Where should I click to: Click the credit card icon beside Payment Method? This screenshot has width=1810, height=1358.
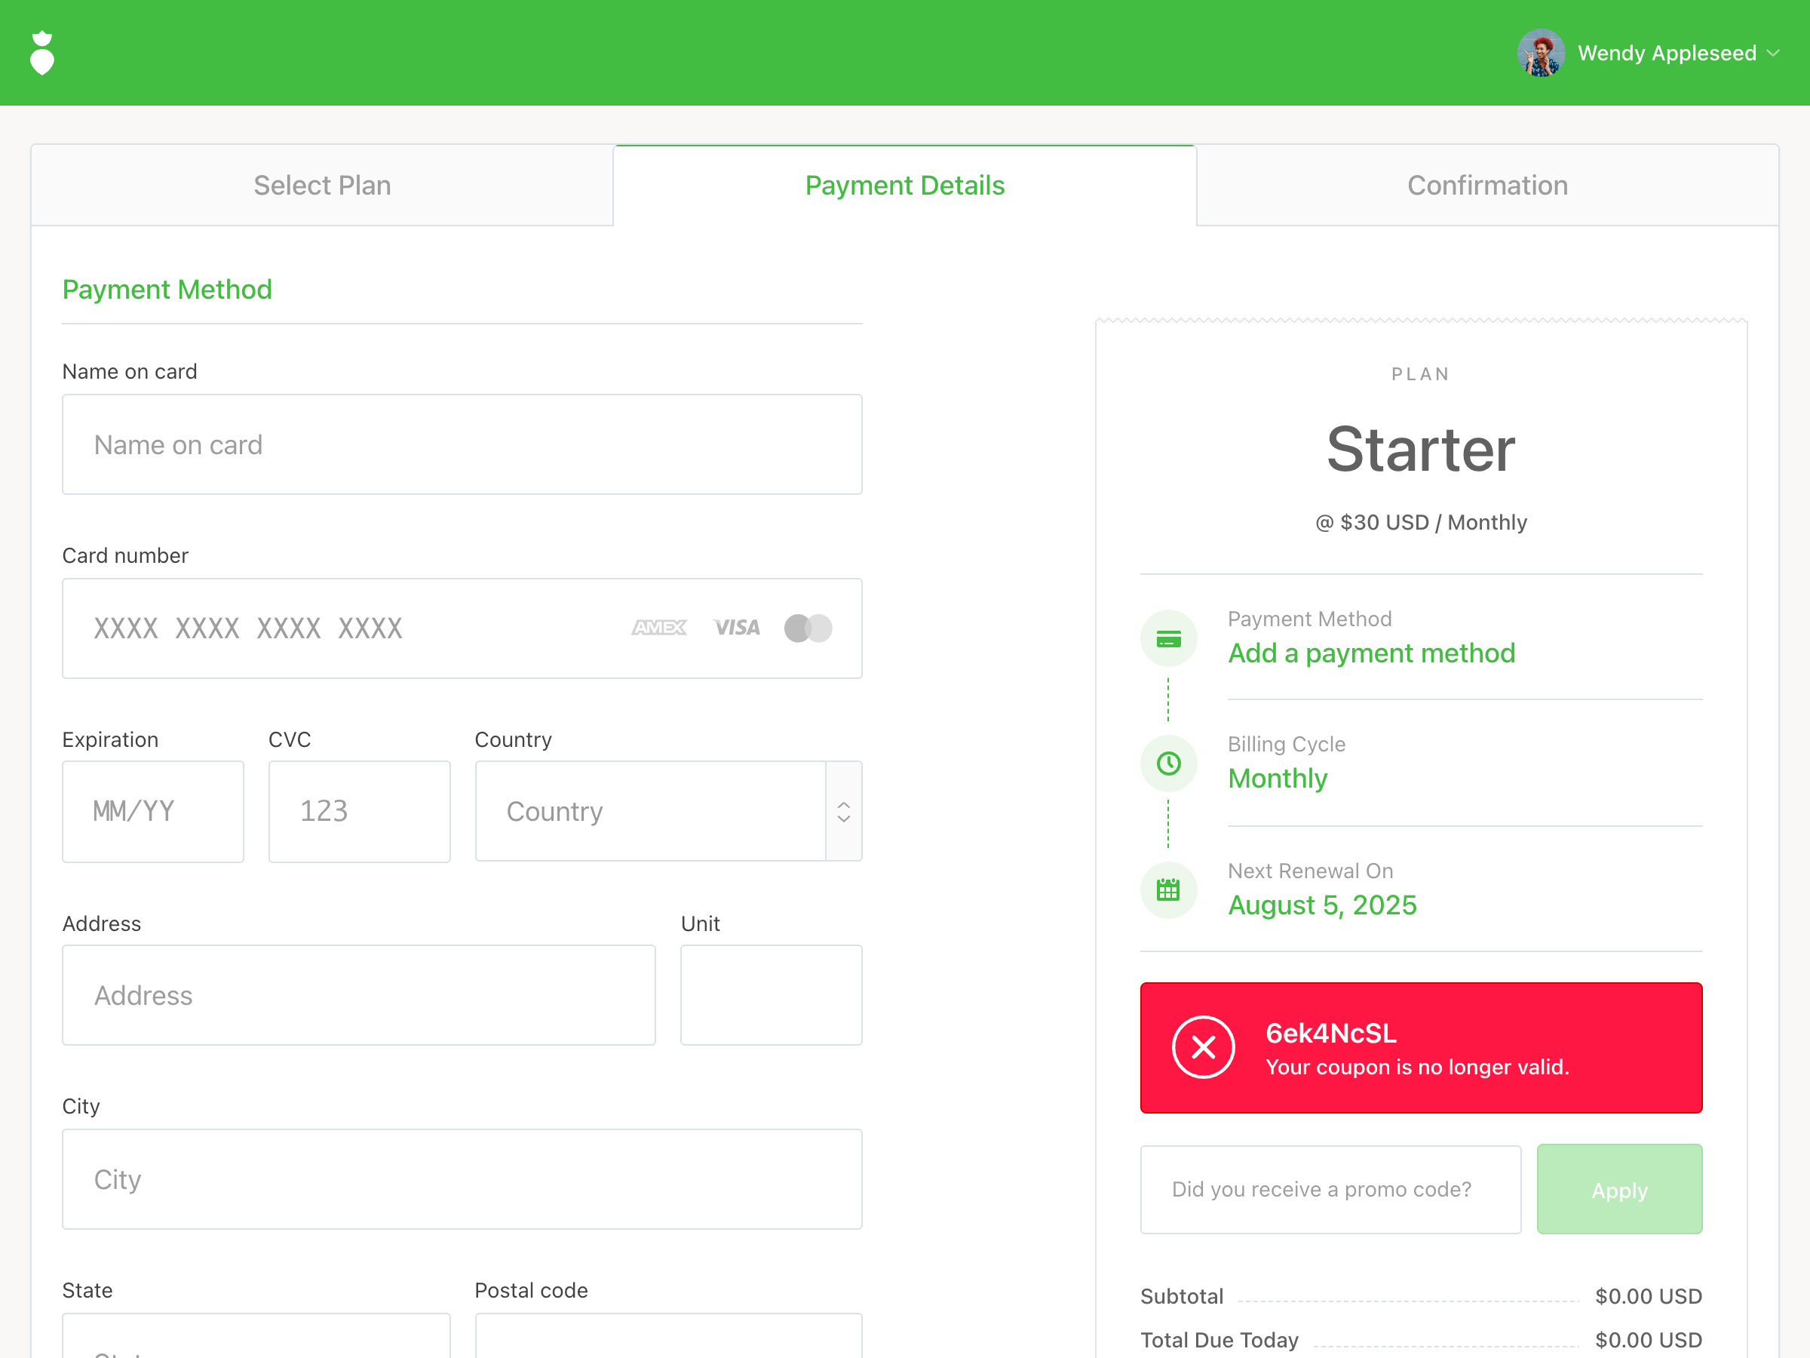coord(1167,638)
